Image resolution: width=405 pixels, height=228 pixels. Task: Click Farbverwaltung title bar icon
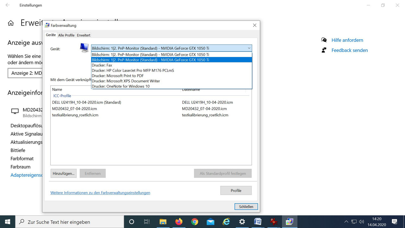(47, 25)
